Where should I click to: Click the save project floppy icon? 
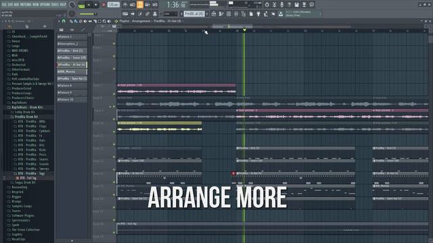click(296, 5)
